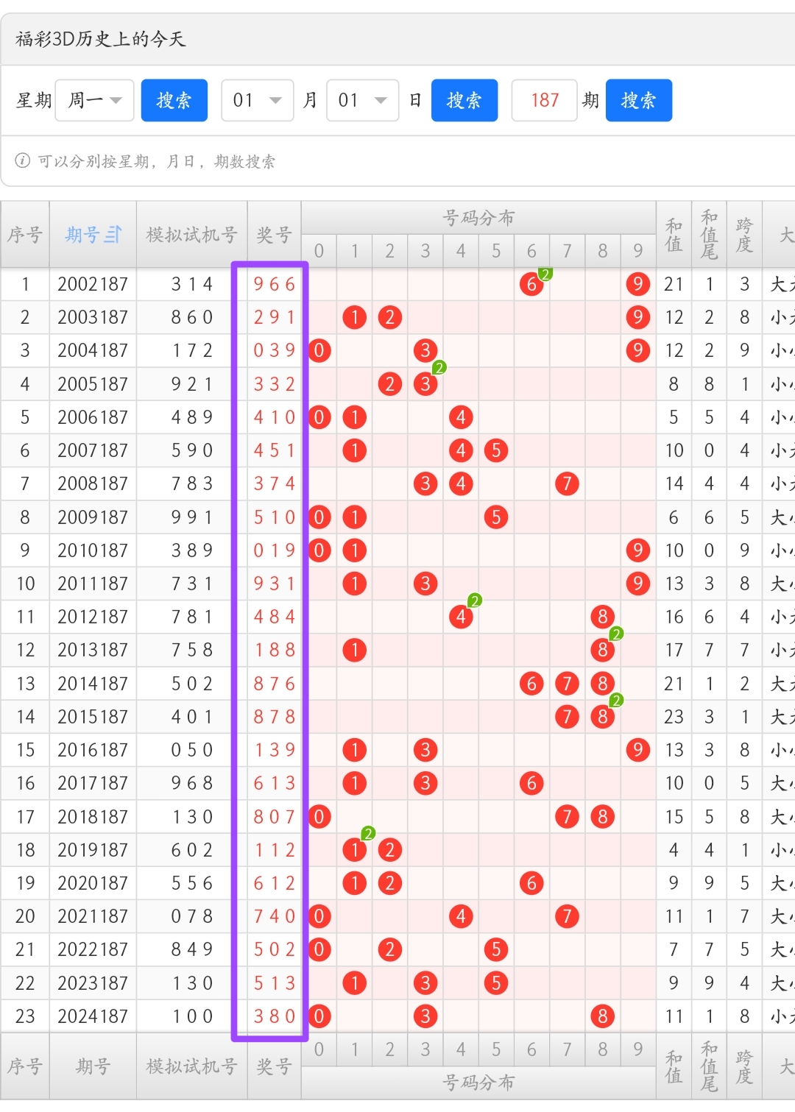The height and width of the screenshot is (1112, 795).
Task: Click red ball 2 in row 2003187
Action: (x=389, y=317)
